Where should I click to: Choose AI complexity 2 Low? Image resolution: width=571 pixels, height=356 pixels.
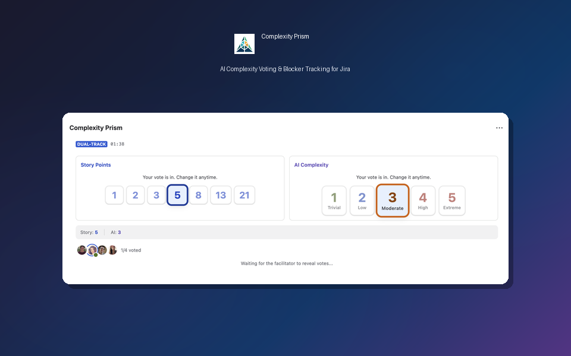coord(362,201)
